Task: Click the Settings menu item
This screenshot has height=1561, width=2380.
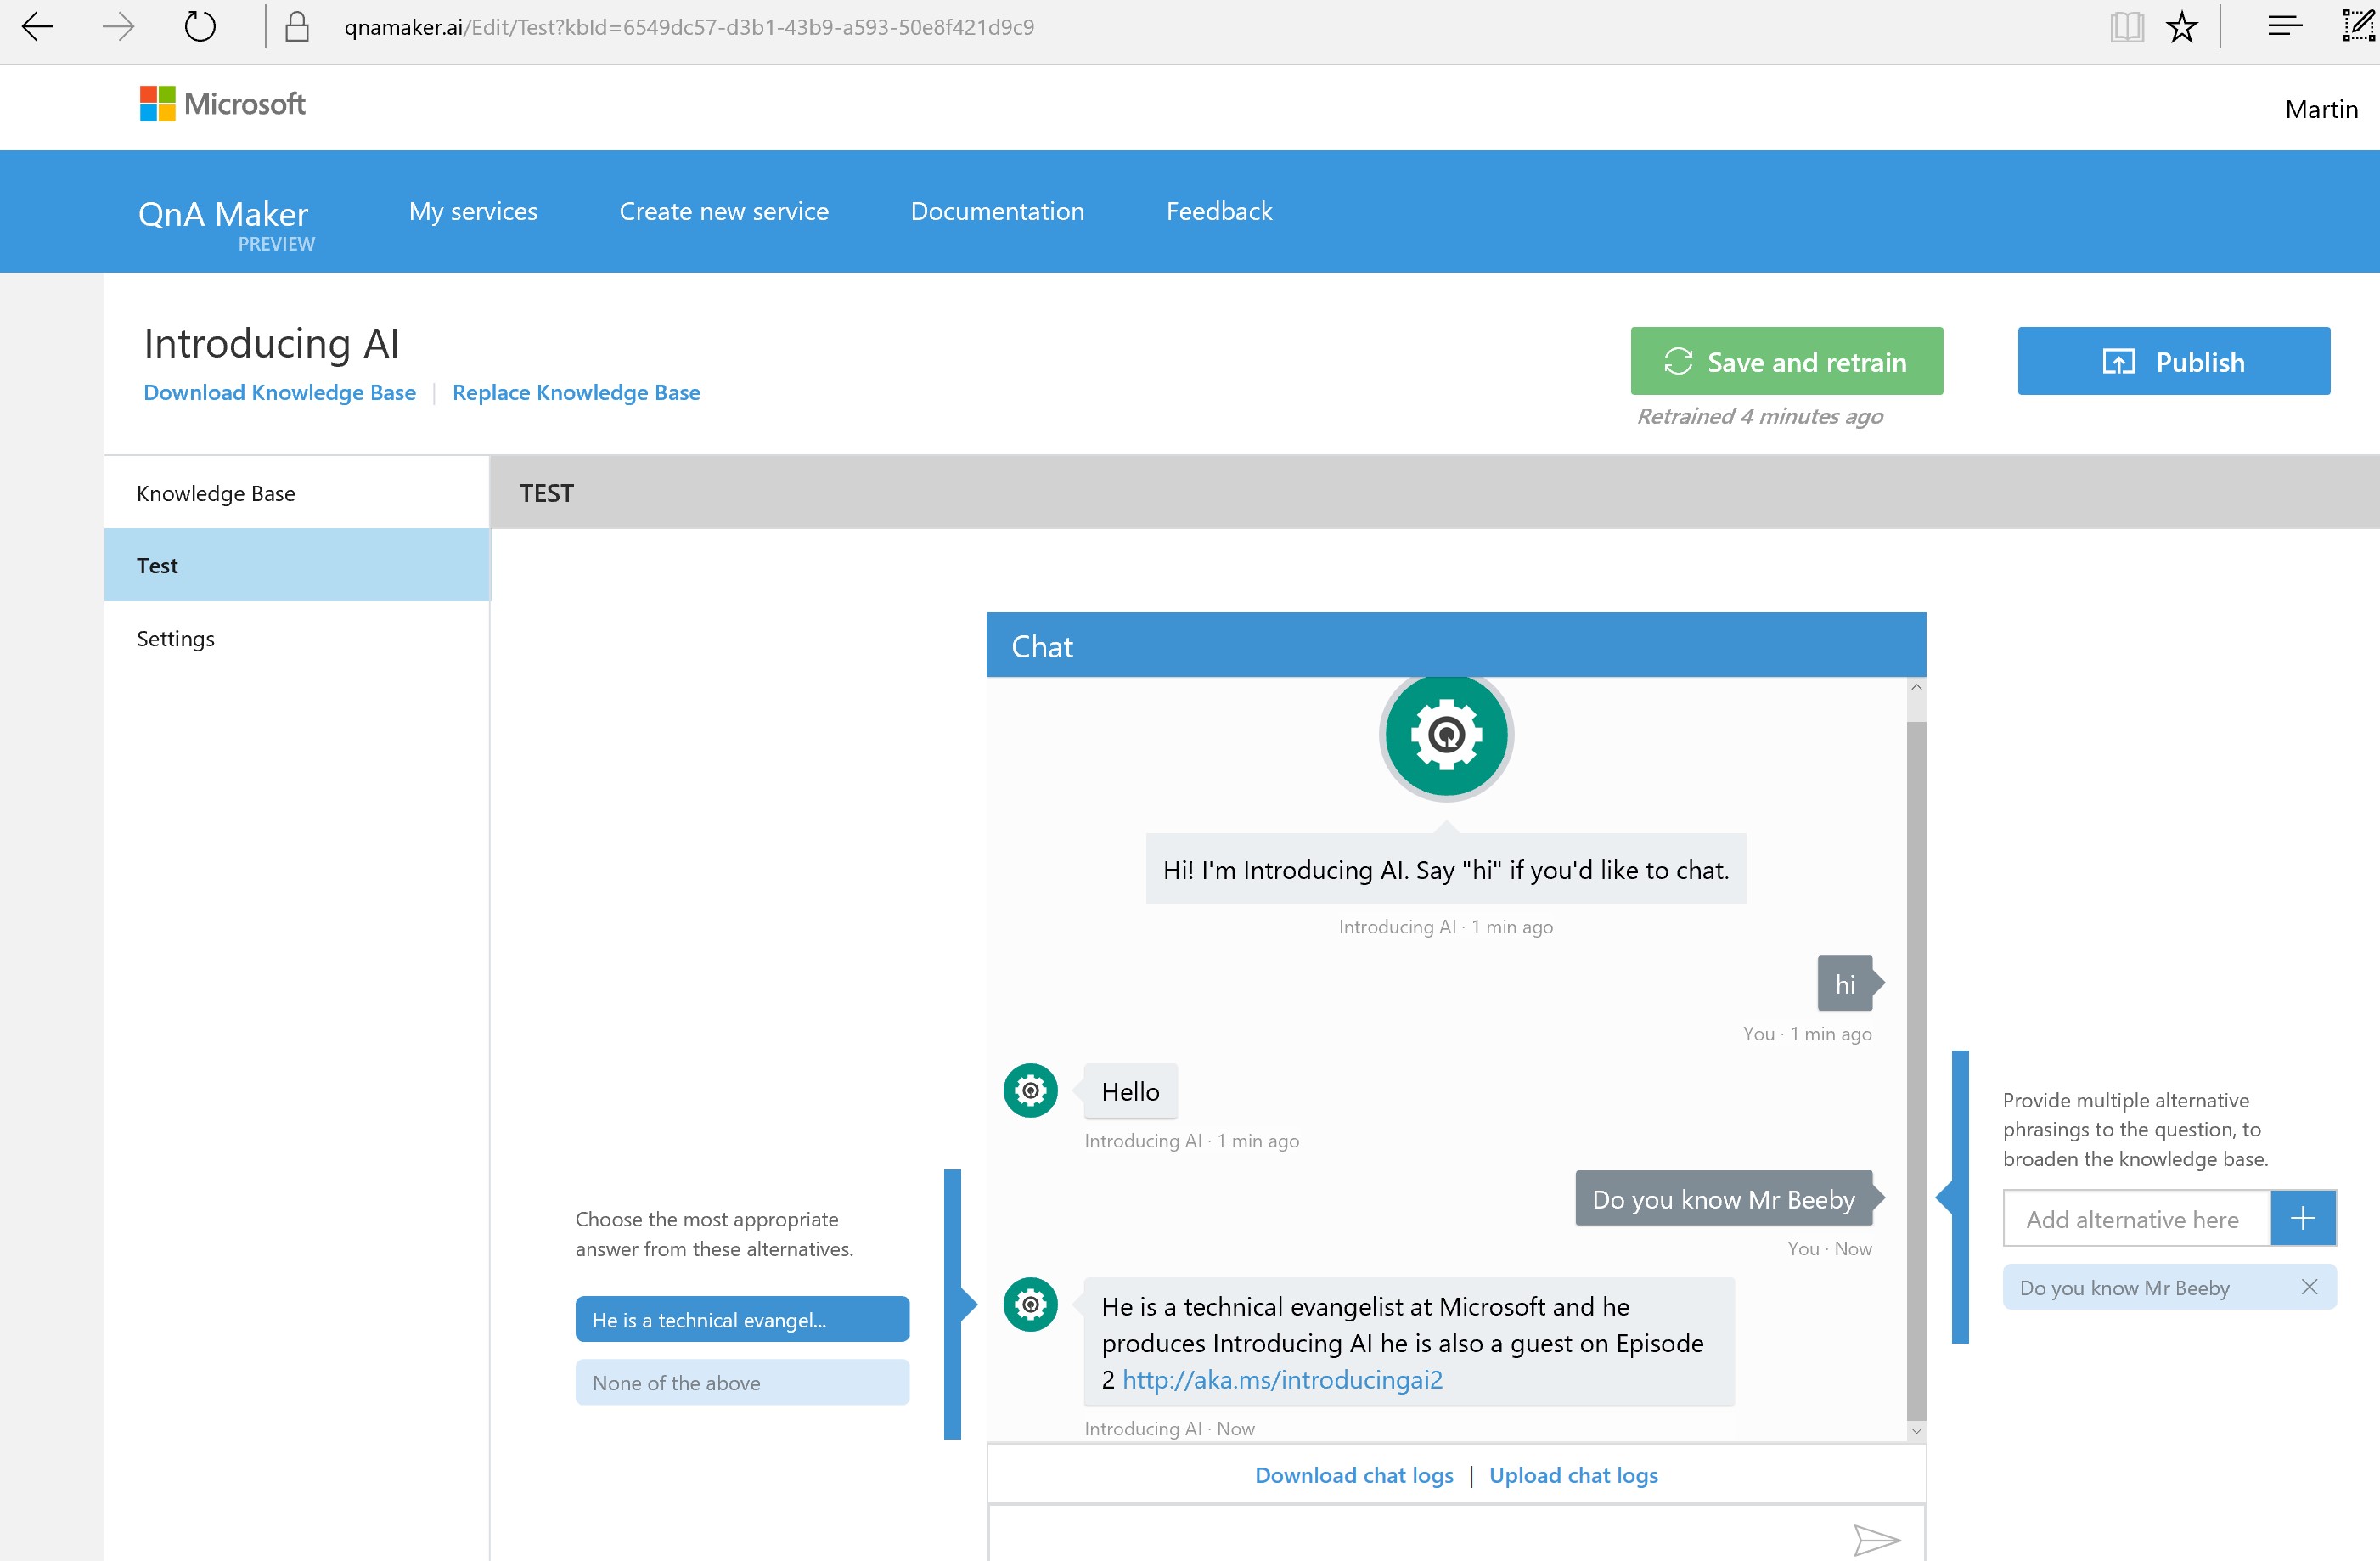Action: [x=174, y=638]
